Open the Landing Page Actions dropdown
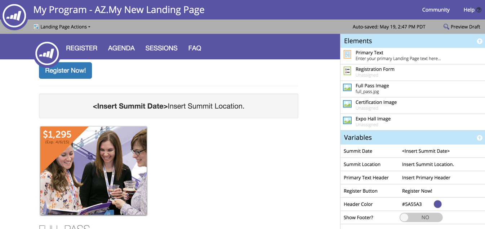The width and height of the screenshot is (485, 229). (x=62, y=27)
